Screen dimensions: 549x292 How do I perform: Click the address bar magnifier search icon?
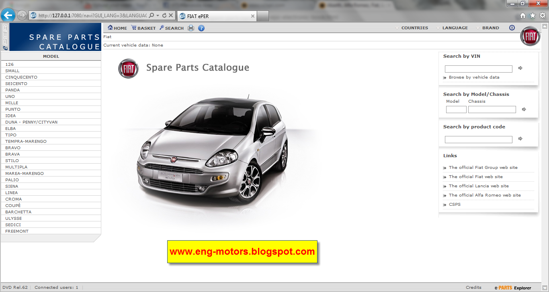point(152,15)
